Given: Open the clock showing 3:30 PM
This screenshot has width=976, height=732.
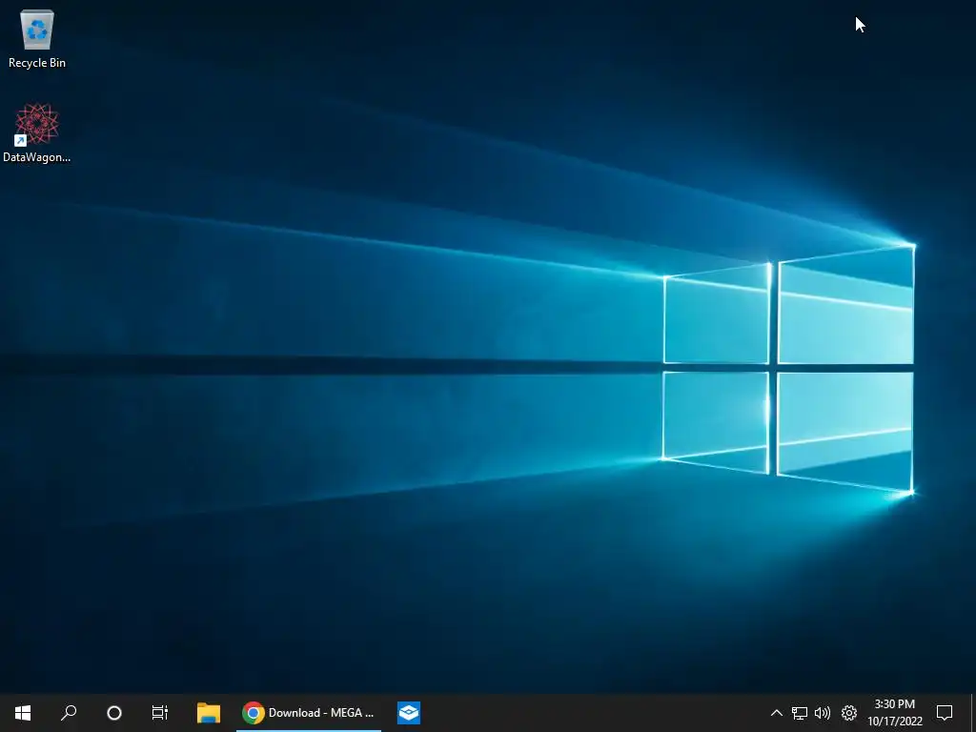Looking at the screenshot, I should pyautogui.click(x=894, y=713).
